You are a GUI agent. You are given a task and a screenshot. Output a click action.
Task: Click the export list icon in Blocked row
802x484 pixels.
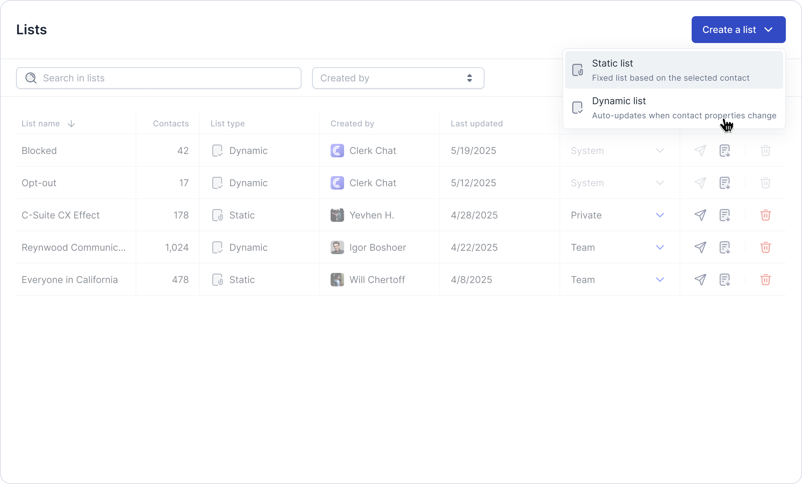coord(725,151)
